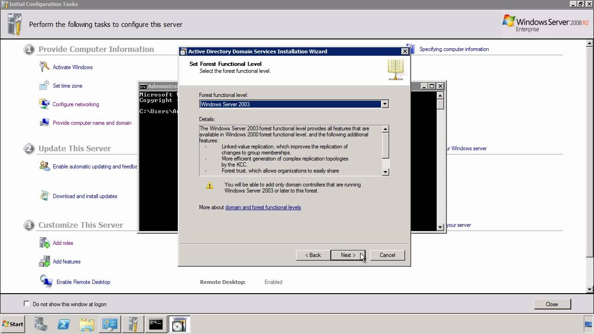Open Windows Explorer from the taskbar
The height and width of the screenshot is (334, 594).
coord(87,324)
